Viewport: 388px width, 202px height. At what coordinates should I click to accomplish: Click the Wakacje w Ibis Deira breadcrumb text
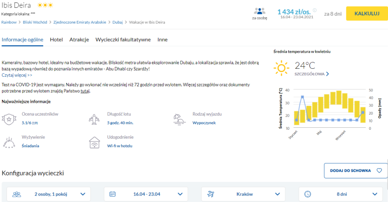point(147,22)
